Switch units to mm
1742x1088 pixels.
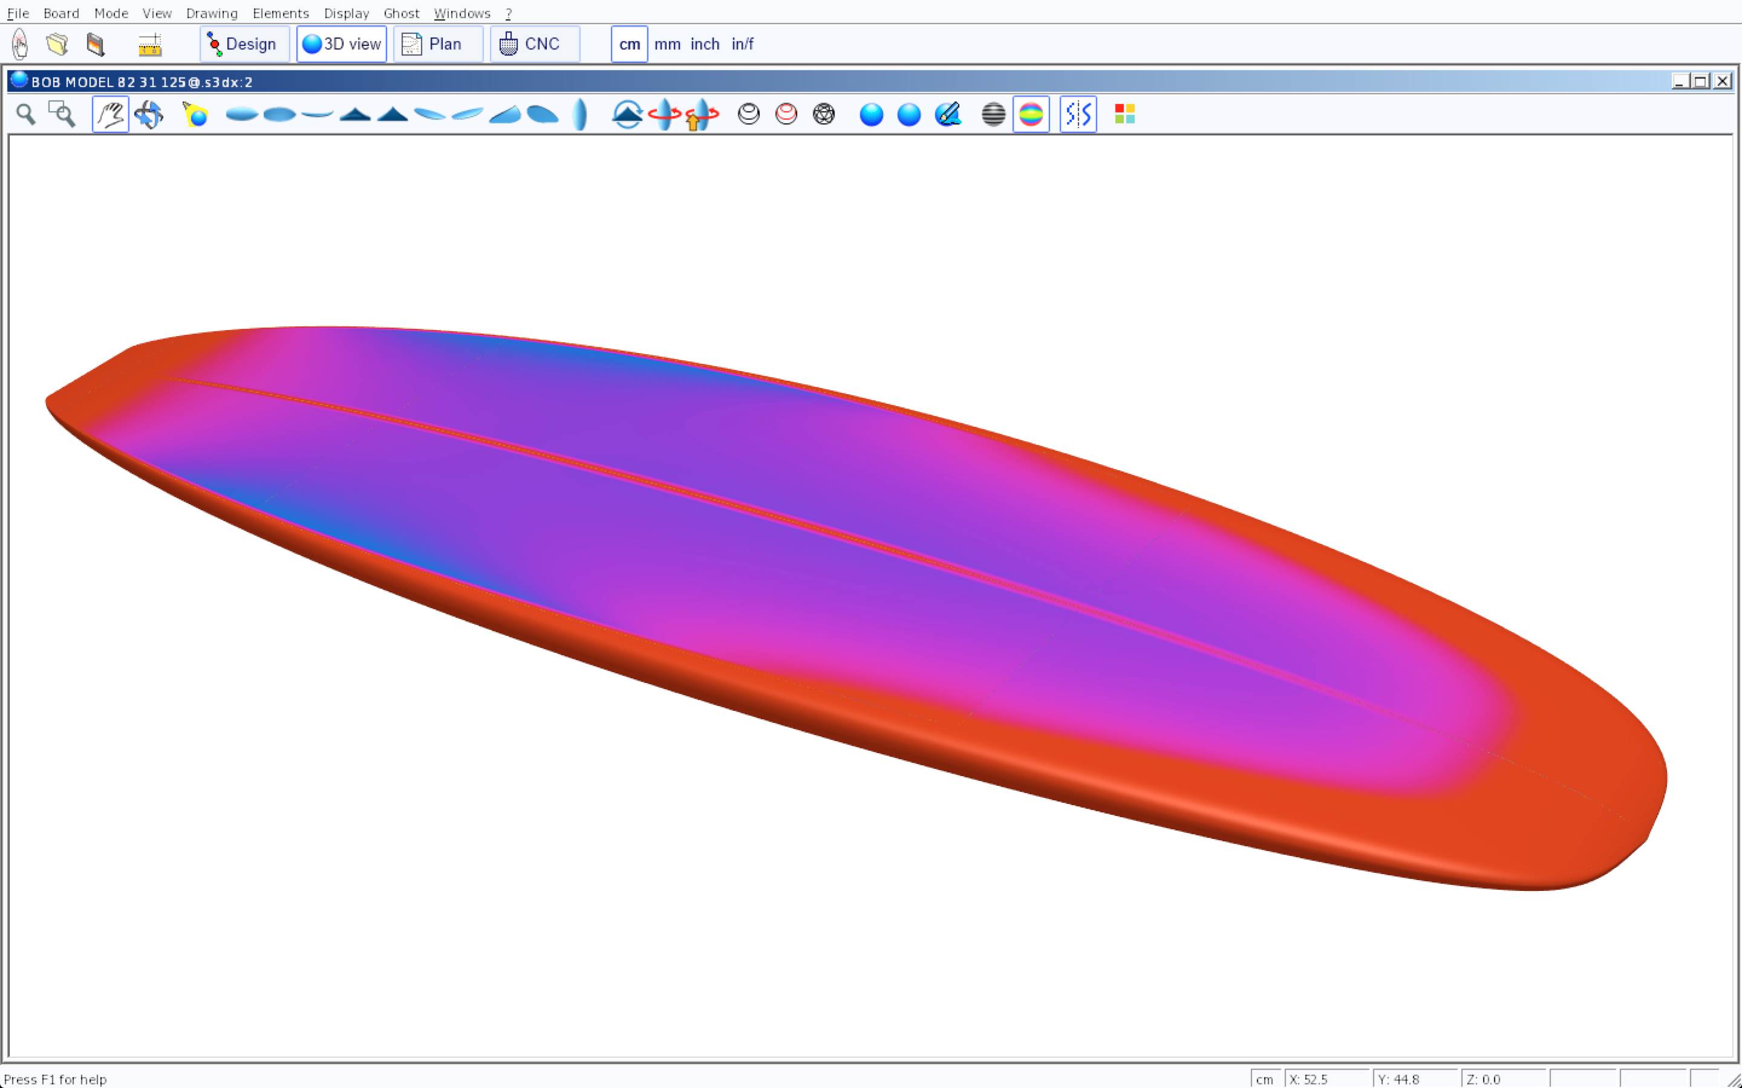coord(667,44)
